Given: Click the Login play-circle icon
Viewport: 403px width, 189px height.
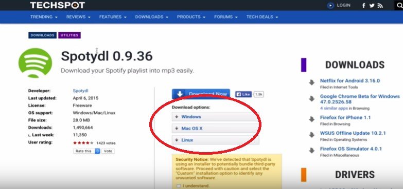Looking at the screenshot, I should (x=330, y=5).
